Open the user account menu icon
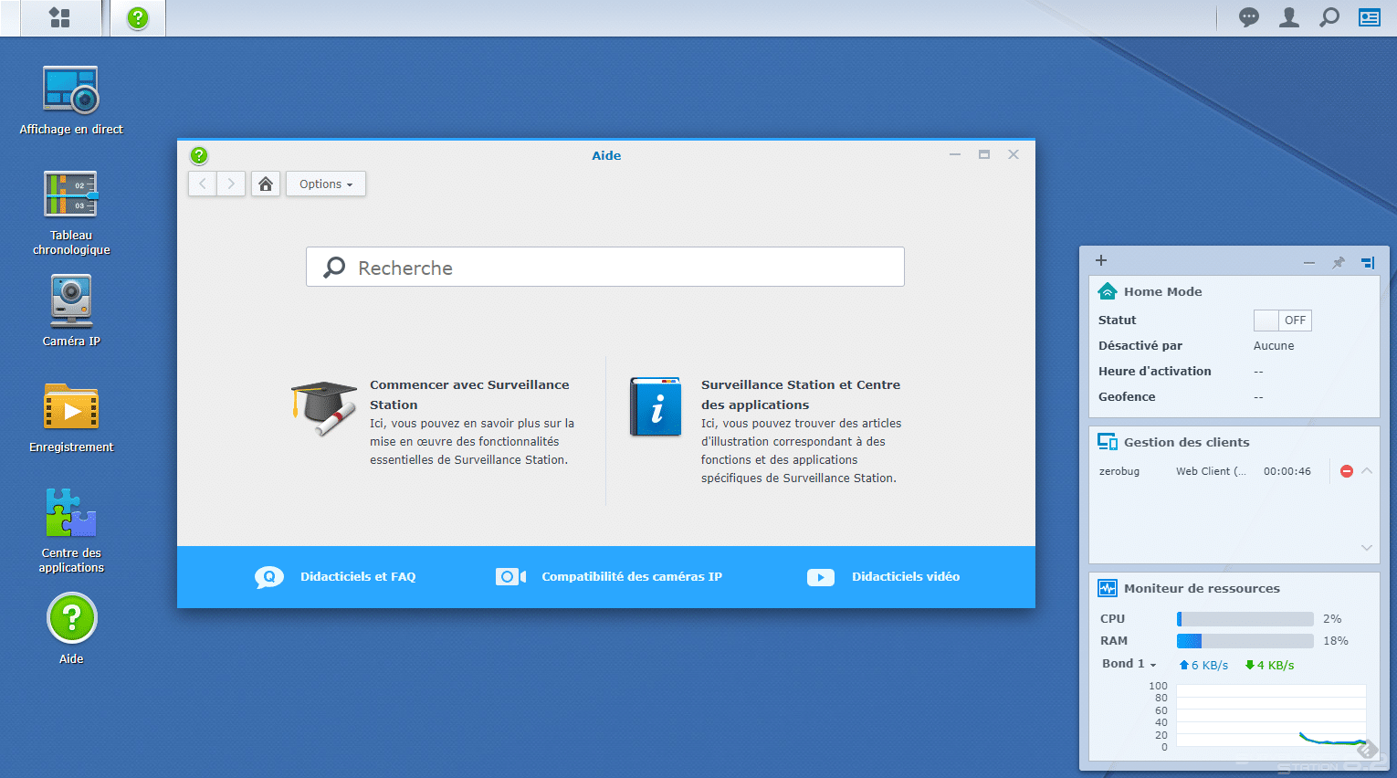1397x778 pixels. click(1289, 17)
